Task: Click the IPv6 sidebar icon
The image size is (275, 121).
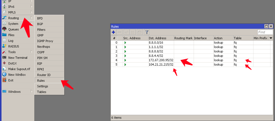Action: coord(5,7)
